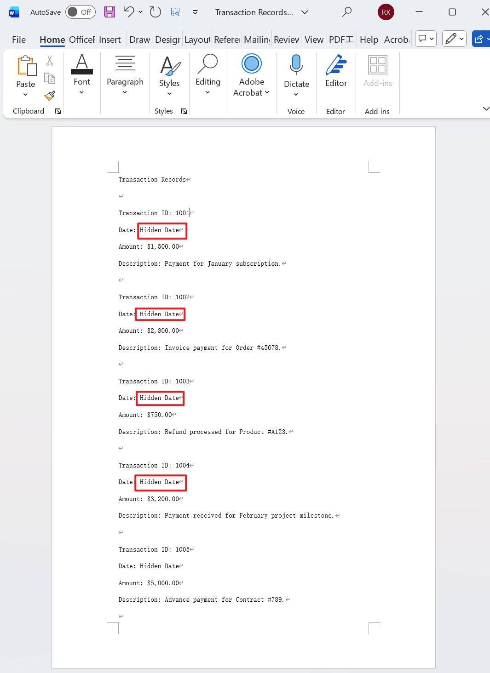Open the Insert ribbon tab

click(x=110, y=40)
